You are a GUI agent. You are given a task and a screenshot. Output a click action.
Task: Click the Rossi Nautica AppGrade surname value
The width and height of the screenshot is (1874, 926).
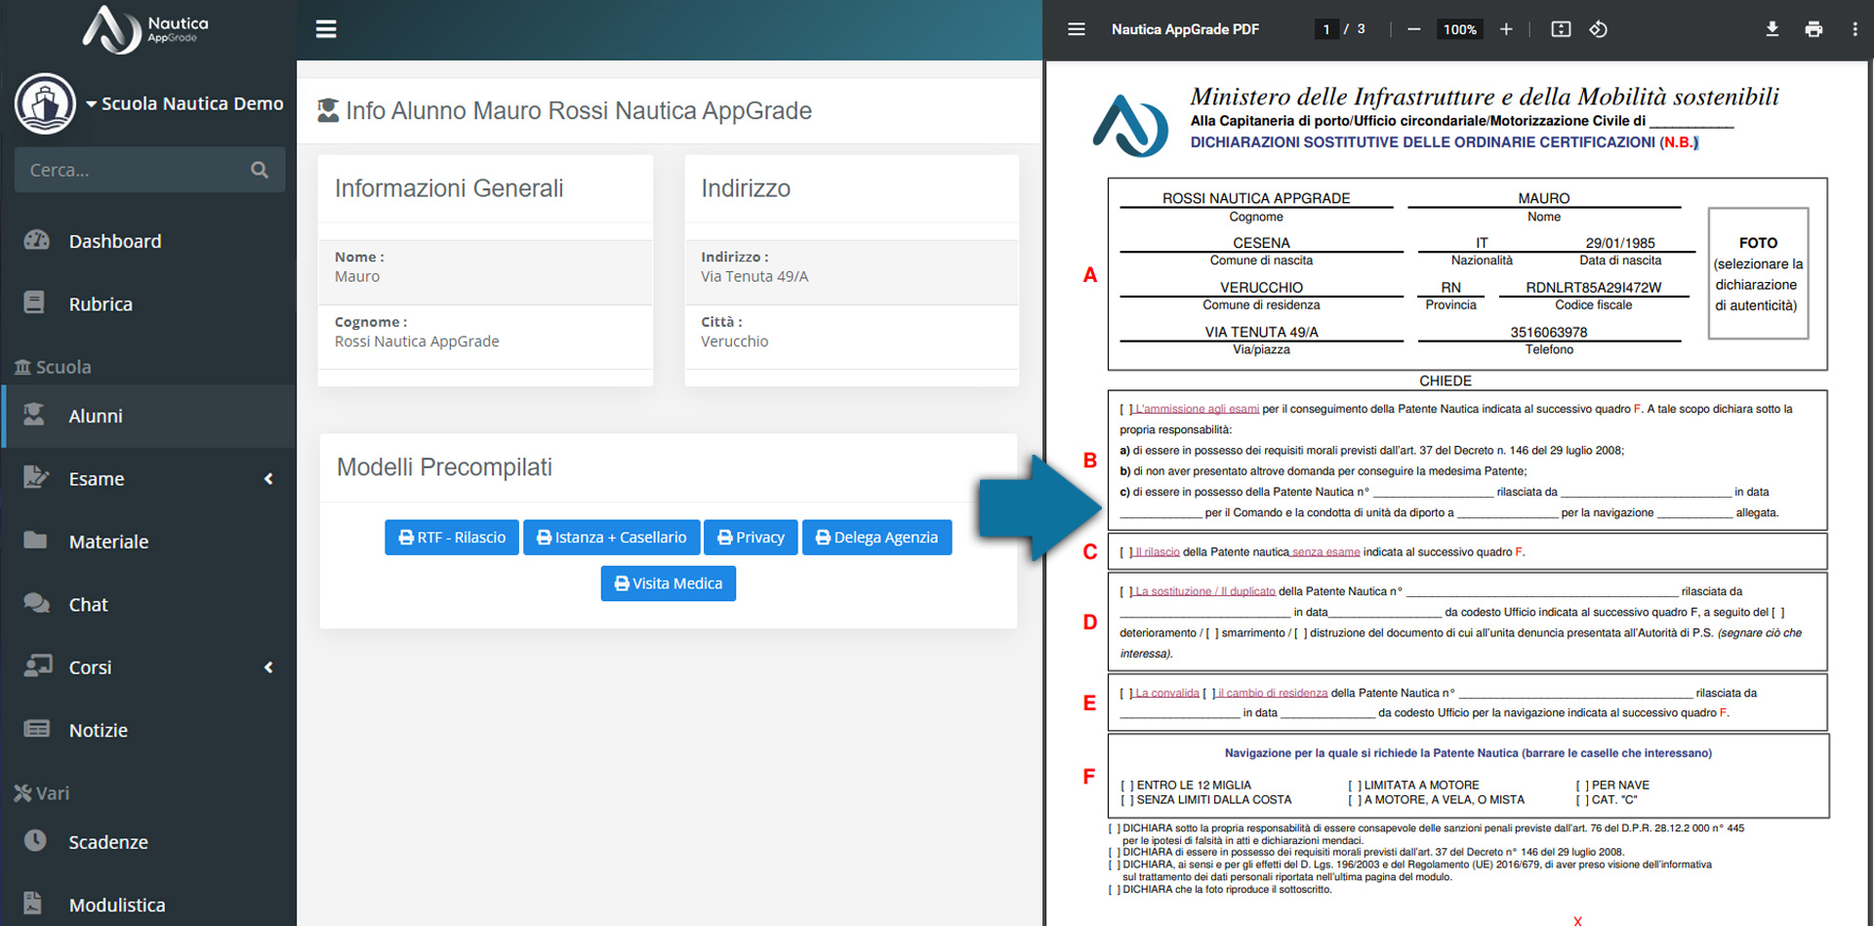417,342
